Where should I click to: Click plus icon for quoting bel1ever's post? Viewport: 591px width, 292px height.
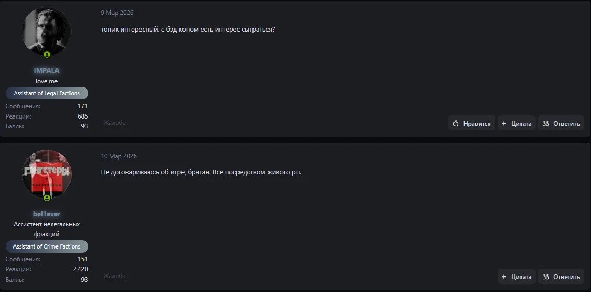[x=504, y=277]
